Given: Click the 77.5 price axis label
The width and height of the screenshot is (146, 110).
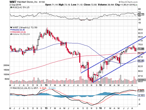Looking at the screenshot, I should pos(140,41).
